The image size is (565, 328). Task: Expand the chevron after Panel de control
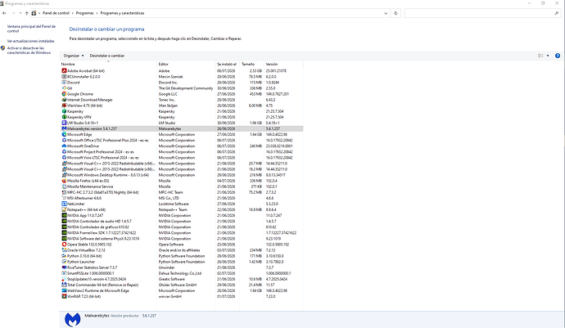(72, 13)
